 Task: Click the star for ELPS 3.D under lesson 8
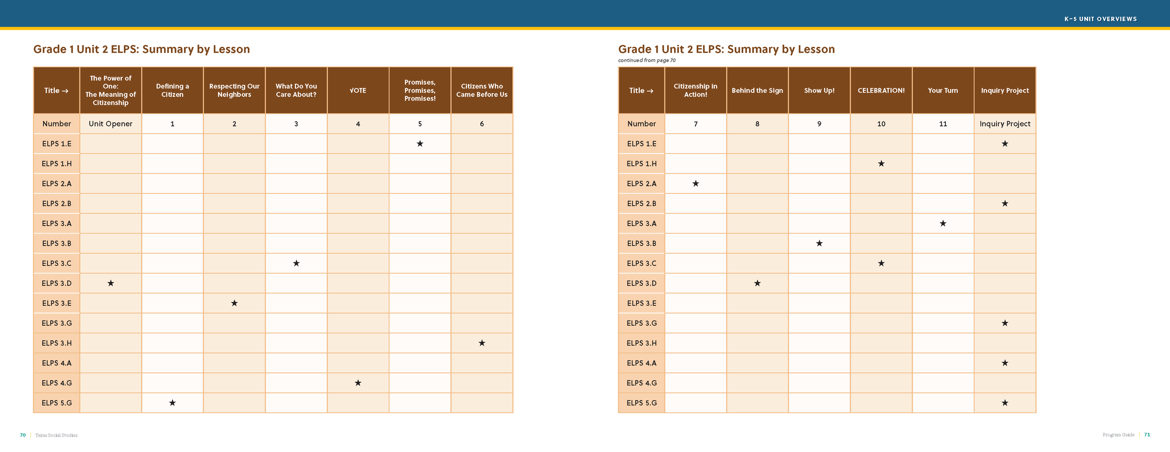pos(757,283)
